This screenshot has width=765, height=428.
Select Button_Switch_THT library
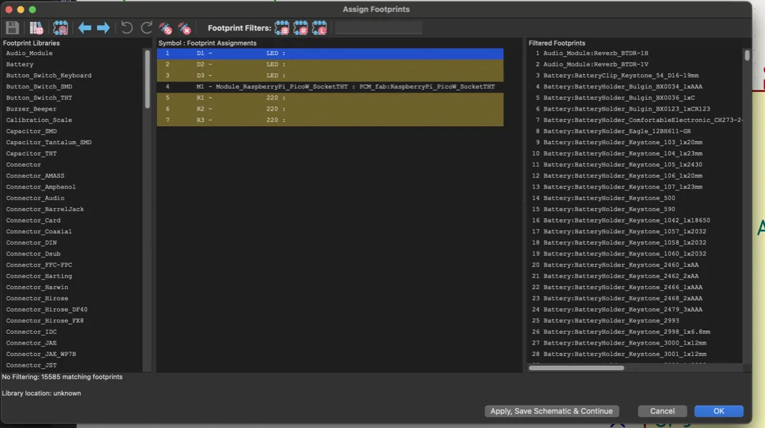(x=39, y=98)
